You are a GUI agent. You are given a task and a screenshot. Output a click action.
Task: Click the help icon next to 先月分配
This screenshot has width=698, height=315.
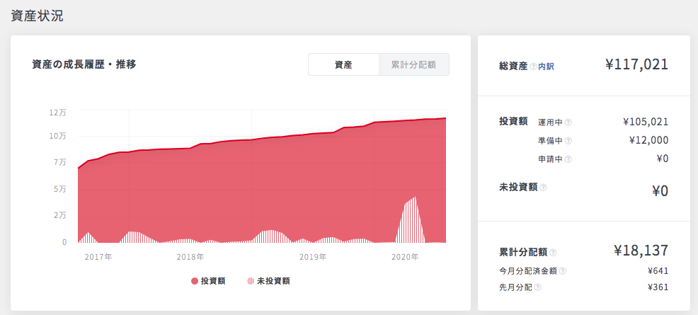[x=538, y=287]
